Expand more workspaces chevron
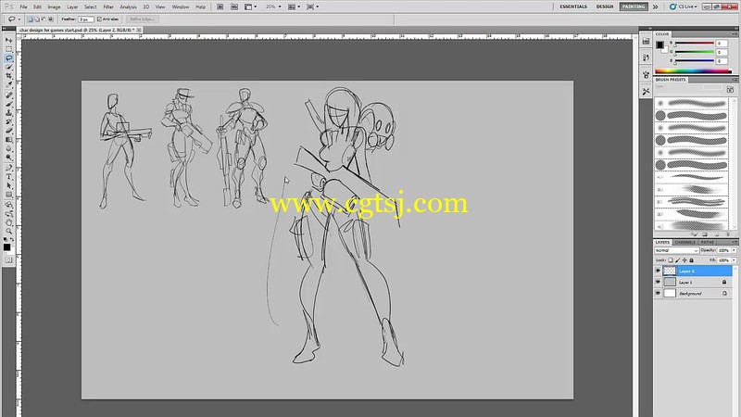 pos(656,6)
